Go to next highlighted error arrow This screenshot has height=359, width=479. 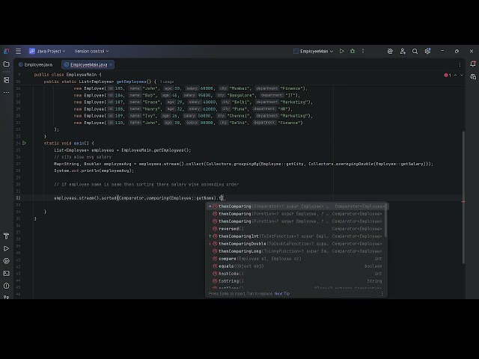(462, 75)
